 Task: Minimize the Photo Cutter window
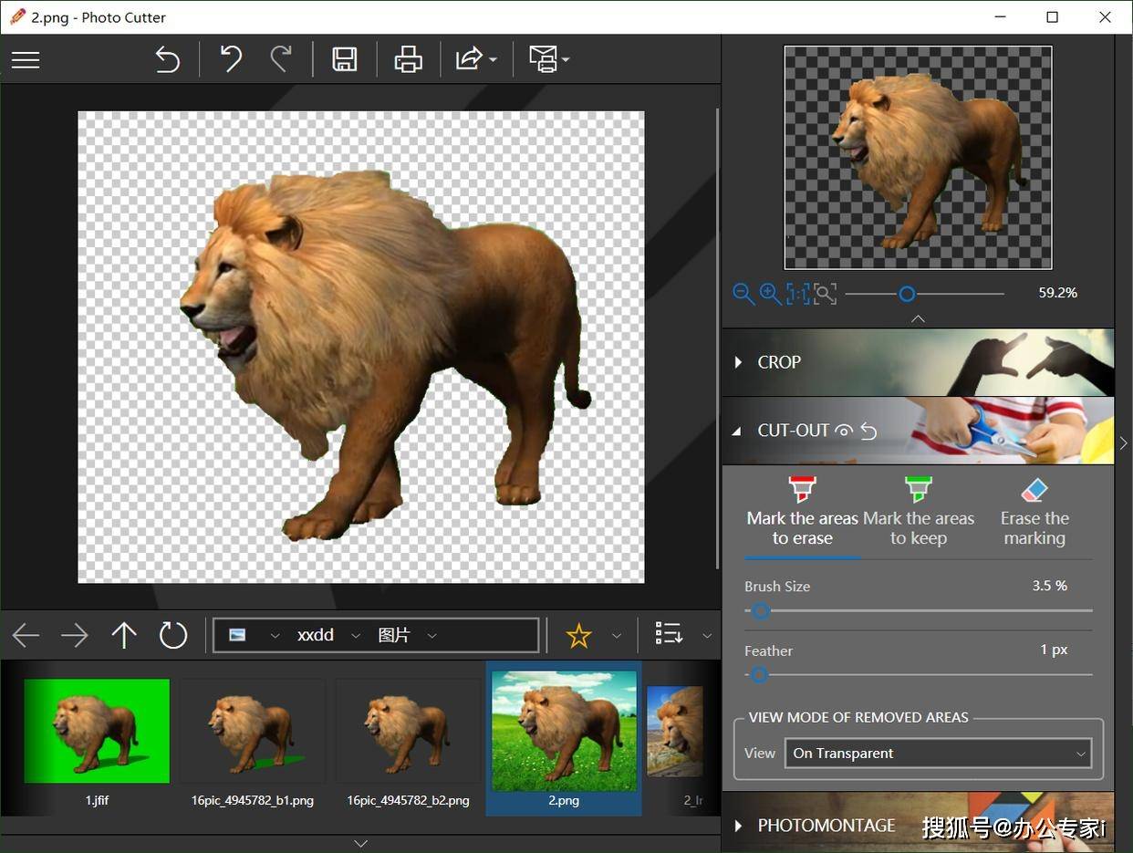coord(1000,17)
